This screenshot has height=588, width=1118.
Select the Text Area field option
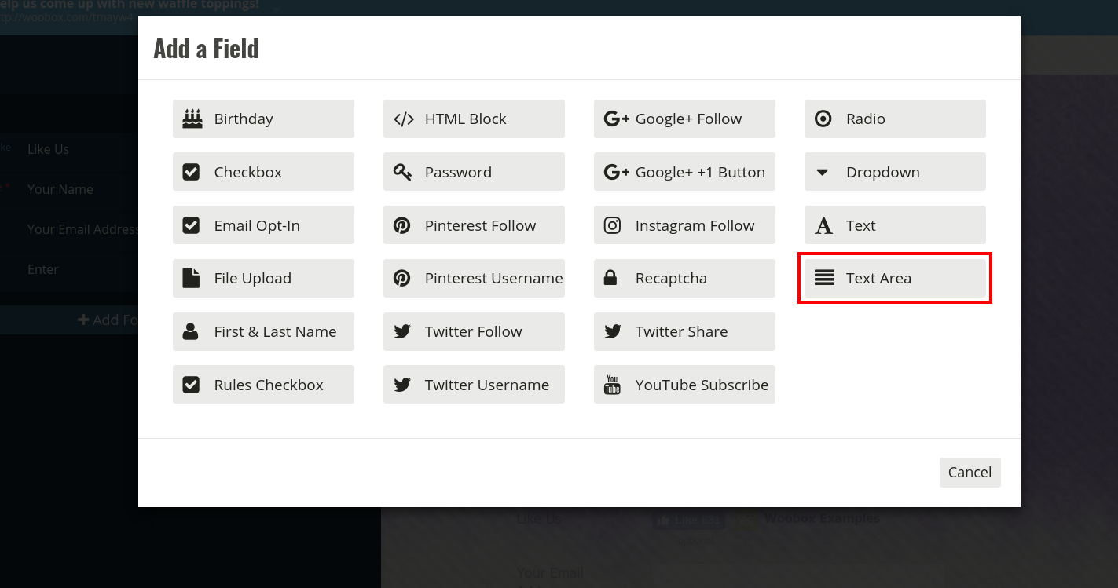point(895,278)
